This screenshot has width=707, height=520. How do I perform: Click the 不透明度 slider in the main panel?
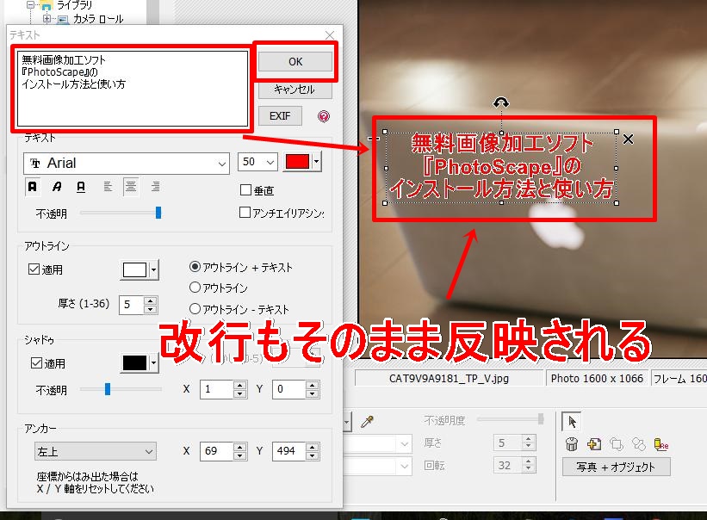click(510, 419)
